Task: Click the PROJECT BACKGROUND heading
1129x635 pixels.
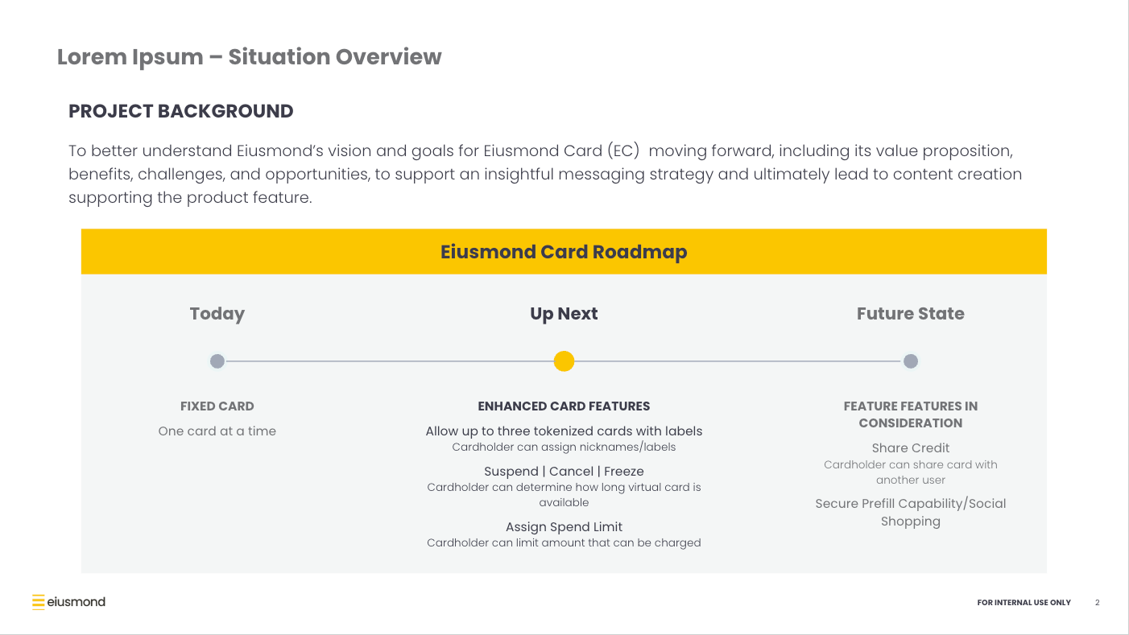Action: click(181, 111)
